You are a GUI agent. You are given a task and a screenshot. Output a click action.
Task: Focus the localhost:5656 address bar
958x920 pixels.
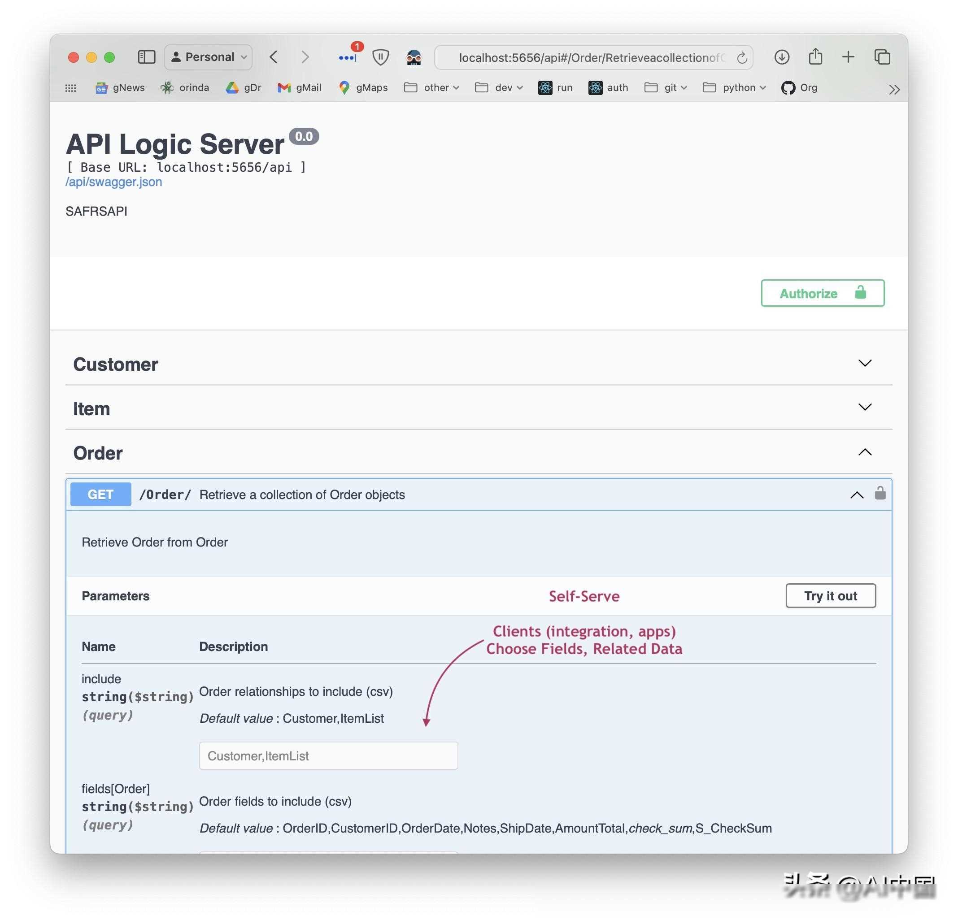592,58
